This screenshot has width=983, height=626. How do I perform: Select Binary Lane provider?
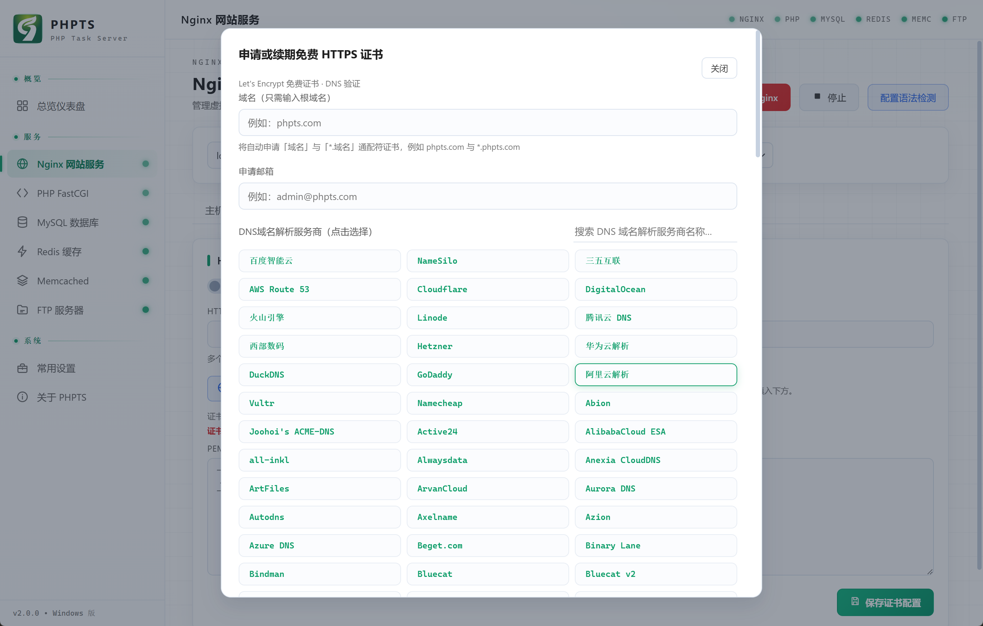point(656,545)
